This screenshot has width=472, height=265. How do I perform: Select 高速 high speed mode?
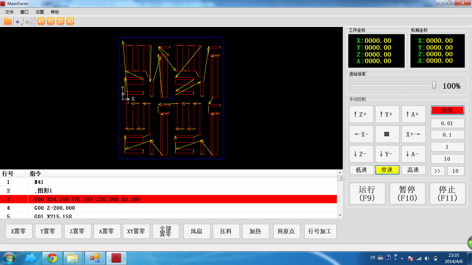(413, 170)
